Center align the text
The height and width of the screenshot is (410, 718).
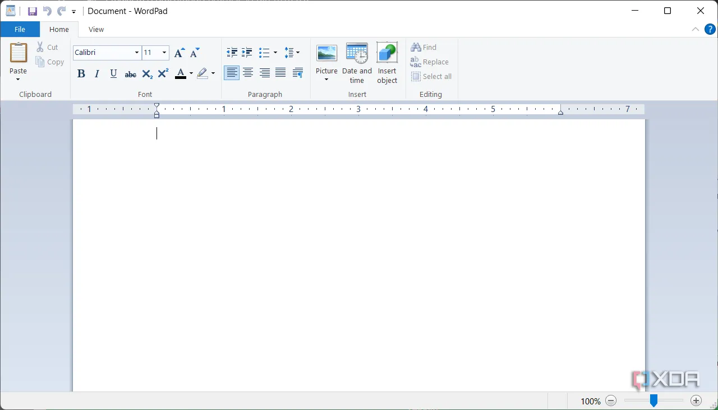coord(248,73)
